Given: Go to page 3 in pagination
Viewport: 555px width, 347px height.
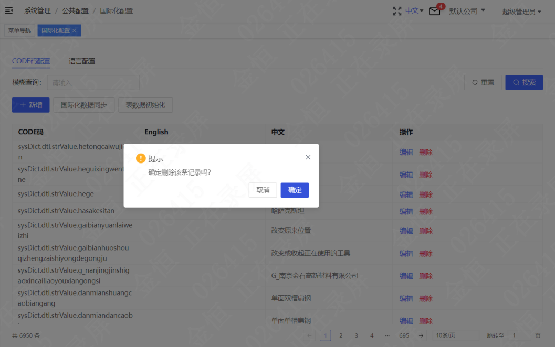Looking at the screenshot, I should [x=357, y=335].
